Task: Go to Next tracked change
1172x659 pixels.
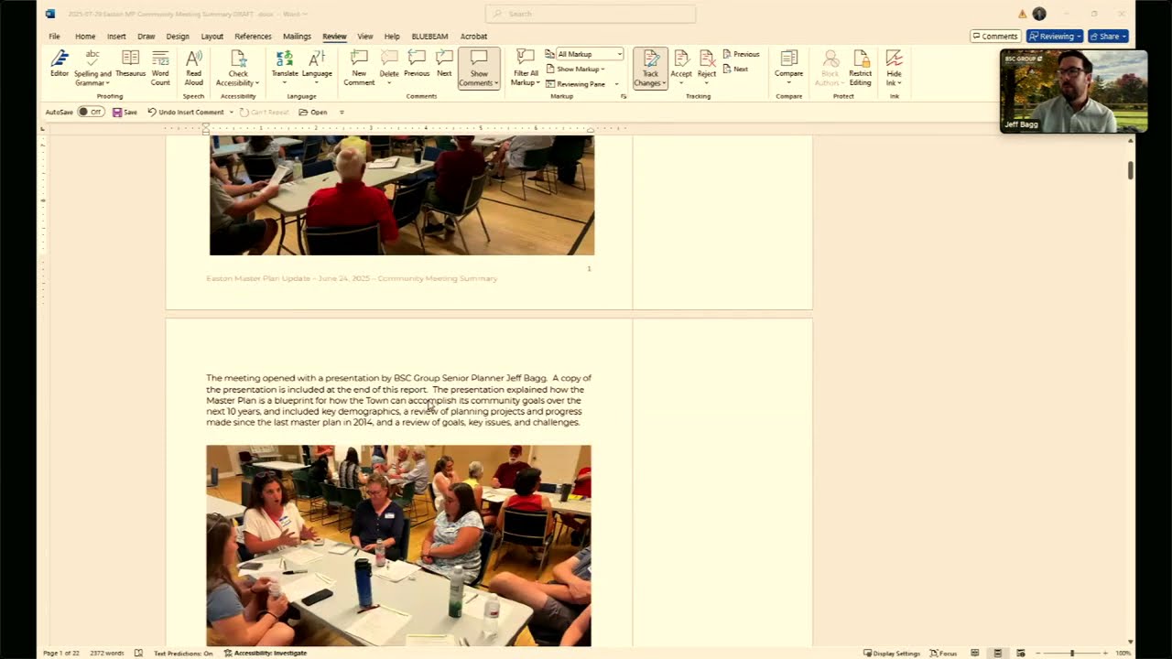Action: coord(735,70)
